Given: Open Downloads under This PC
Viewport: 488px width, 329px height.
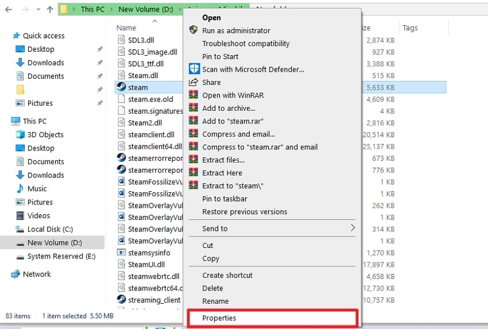Looking at the screenshot, I should (46, 175).
